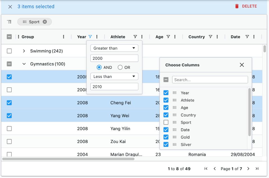
Task: Click the Year column filter icon
Action: pyautogui.click(x=90, y=37)
